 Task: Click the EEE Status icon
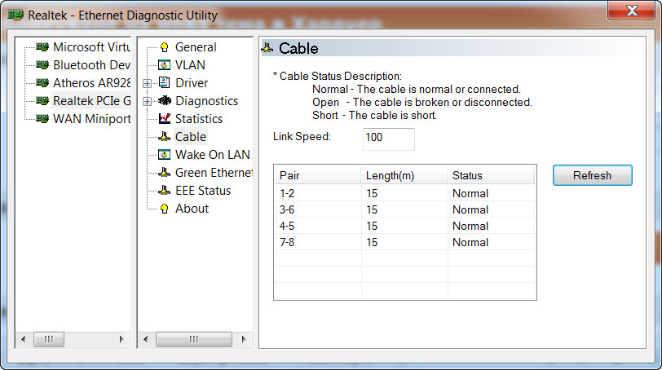pos(164,190)
